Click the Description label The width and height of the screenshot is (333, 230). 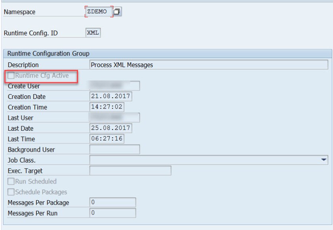point(23,65)
